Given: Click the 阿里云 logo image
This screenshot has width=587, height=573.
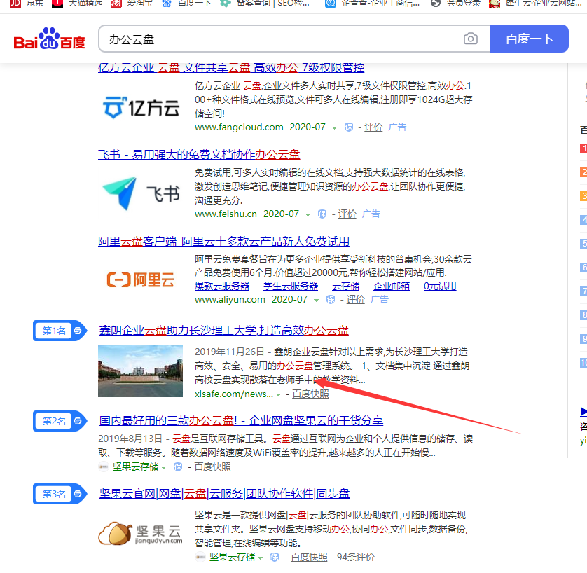Looking at the screenshot, I should coord(141,279).
